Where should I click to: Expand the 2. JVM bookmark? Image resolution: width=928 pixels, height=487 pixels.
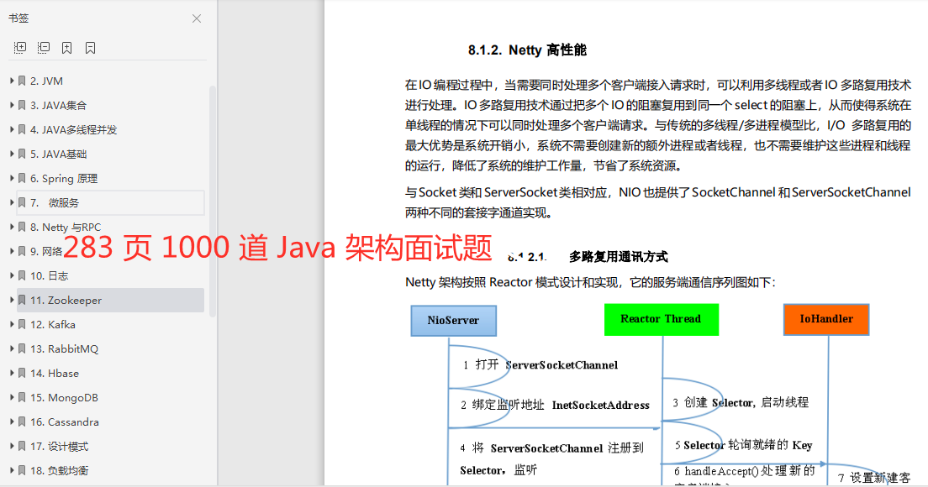coord(12,81)
